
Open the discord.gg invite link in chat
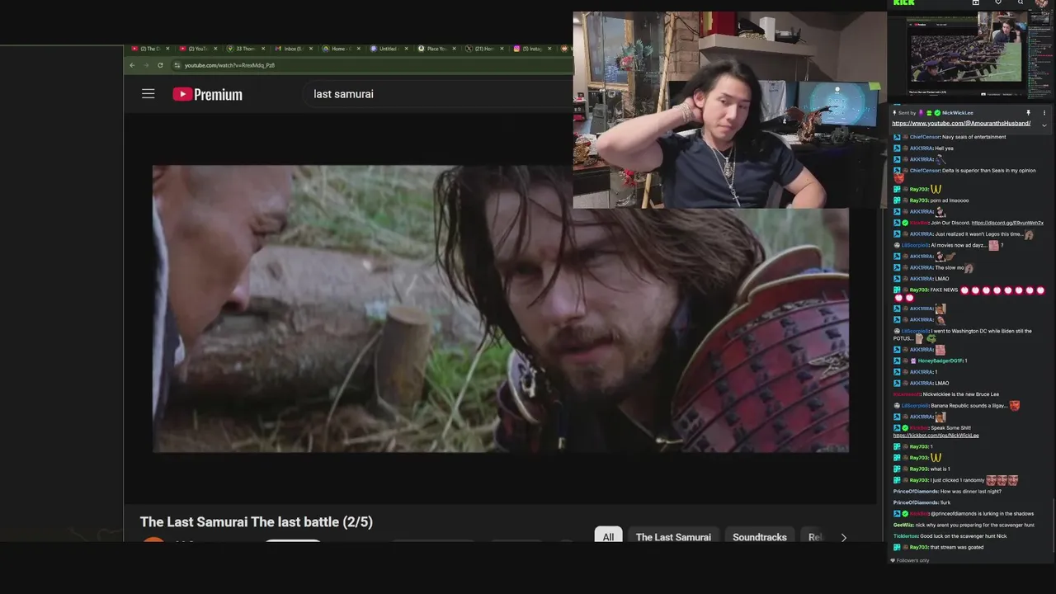click(1007, 223)
